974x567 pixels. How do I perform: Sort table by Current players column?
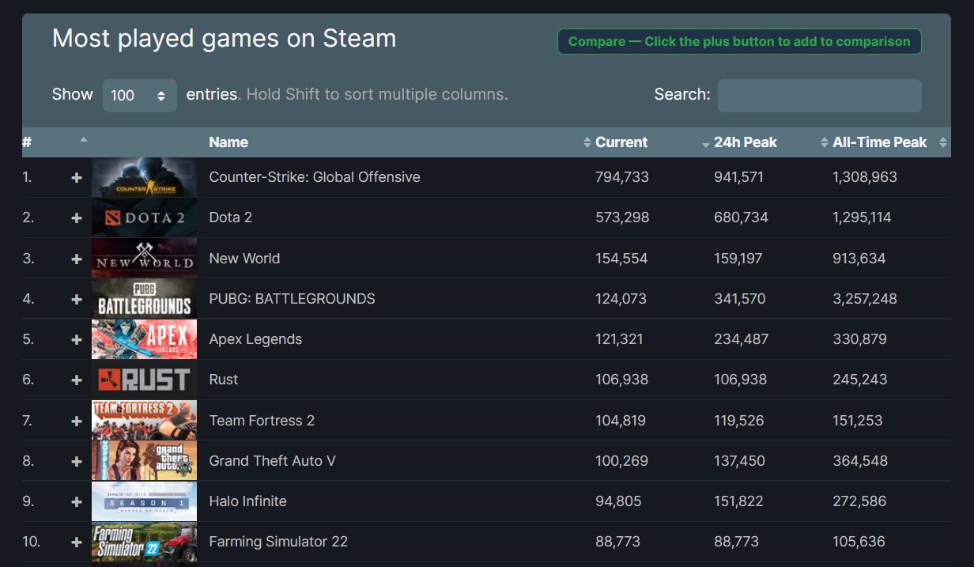click(x=621, y=142)
